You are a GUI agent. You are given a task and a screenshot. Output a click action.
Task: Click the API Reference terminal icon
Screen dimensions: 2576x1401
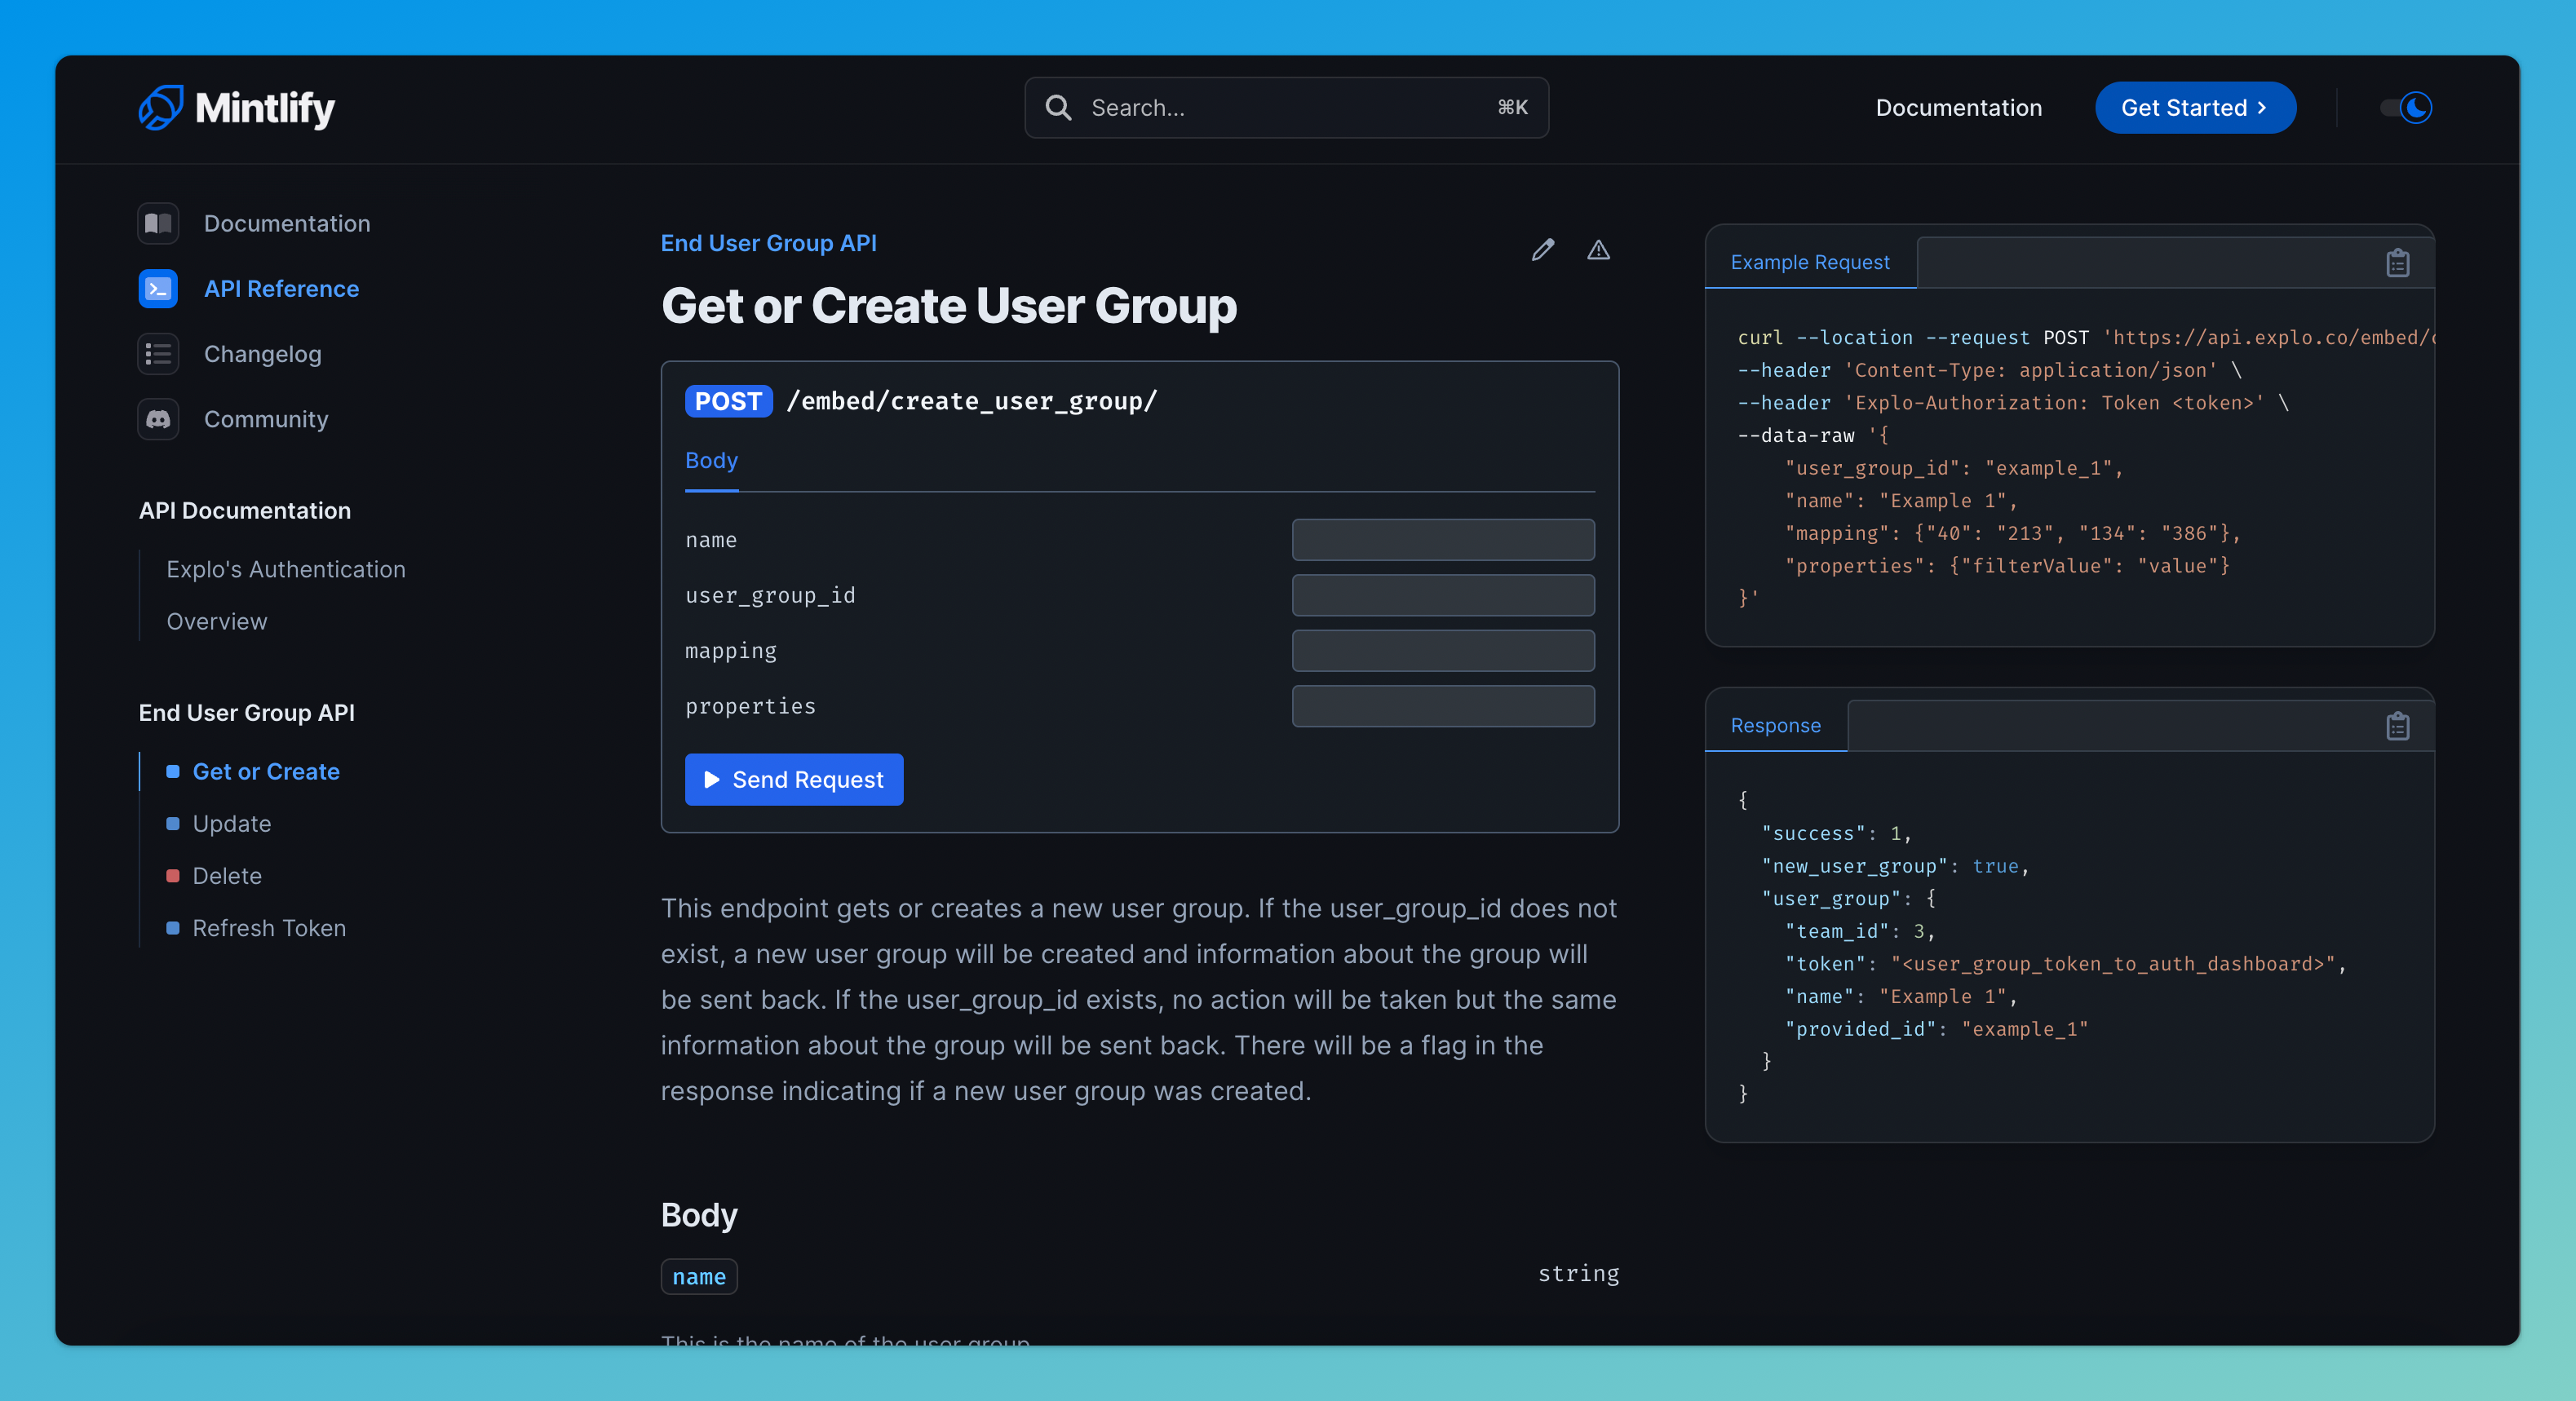(157, 288)
